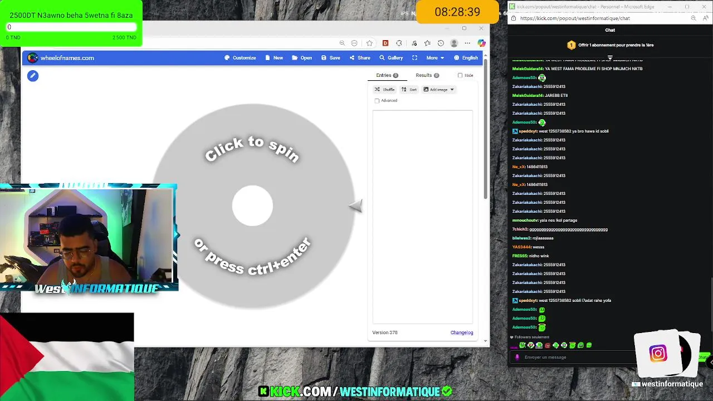This screenshot has width=713, height=401.
Task: Open the favorites list icon
Action: 427,43
